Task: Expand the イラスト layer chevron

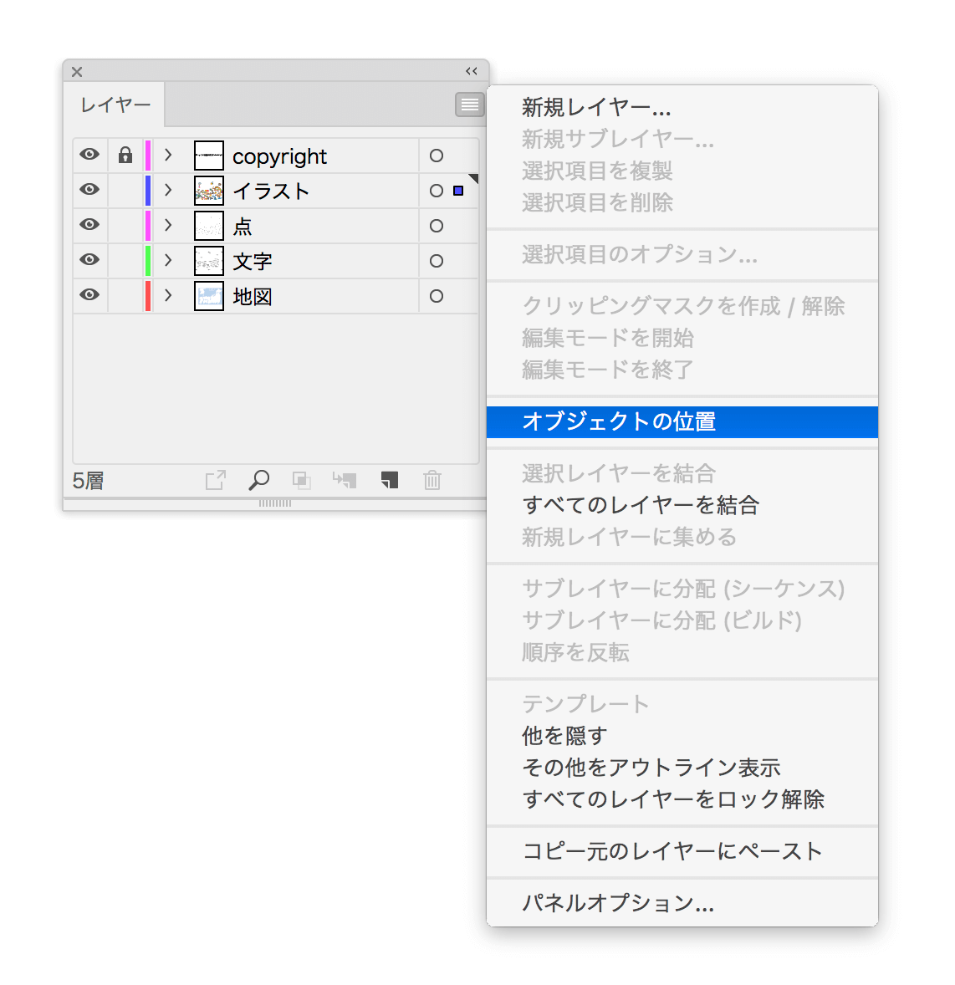Action: pyautogui.click(x=168, y=190)
